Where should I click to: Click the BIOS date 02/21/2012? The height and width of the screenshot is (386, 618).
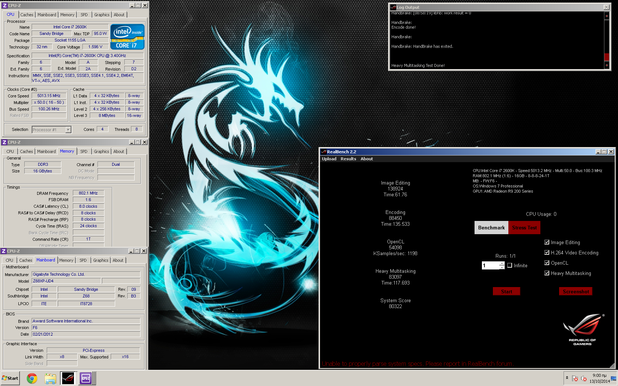[86, 334]
